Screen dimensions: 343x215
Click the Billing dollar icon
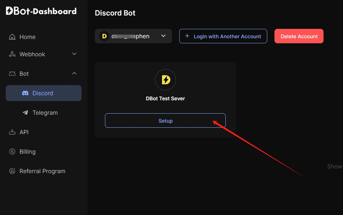click(x=12, y=152)
